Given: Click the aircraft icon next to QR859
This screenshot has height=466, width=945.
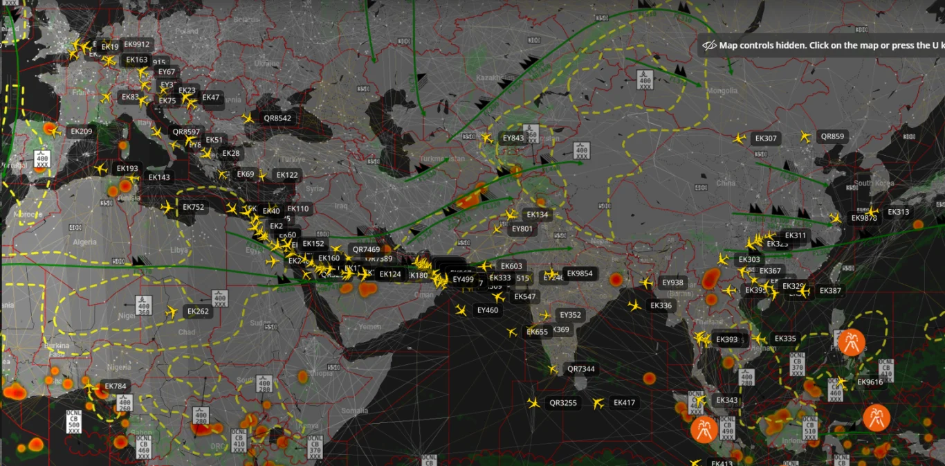Looking at the screenshot, I should point(805,136).
